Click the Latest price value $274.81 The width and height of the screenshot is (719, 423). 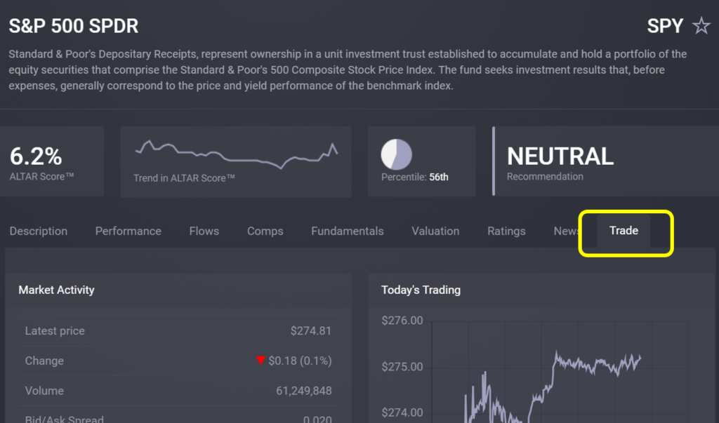310,331
